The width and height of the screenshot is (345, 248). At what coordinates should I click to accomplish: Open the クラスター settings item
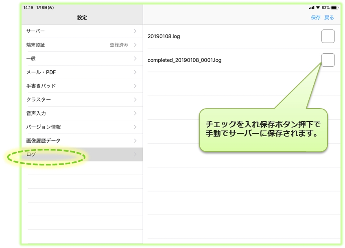pos(81,99)
